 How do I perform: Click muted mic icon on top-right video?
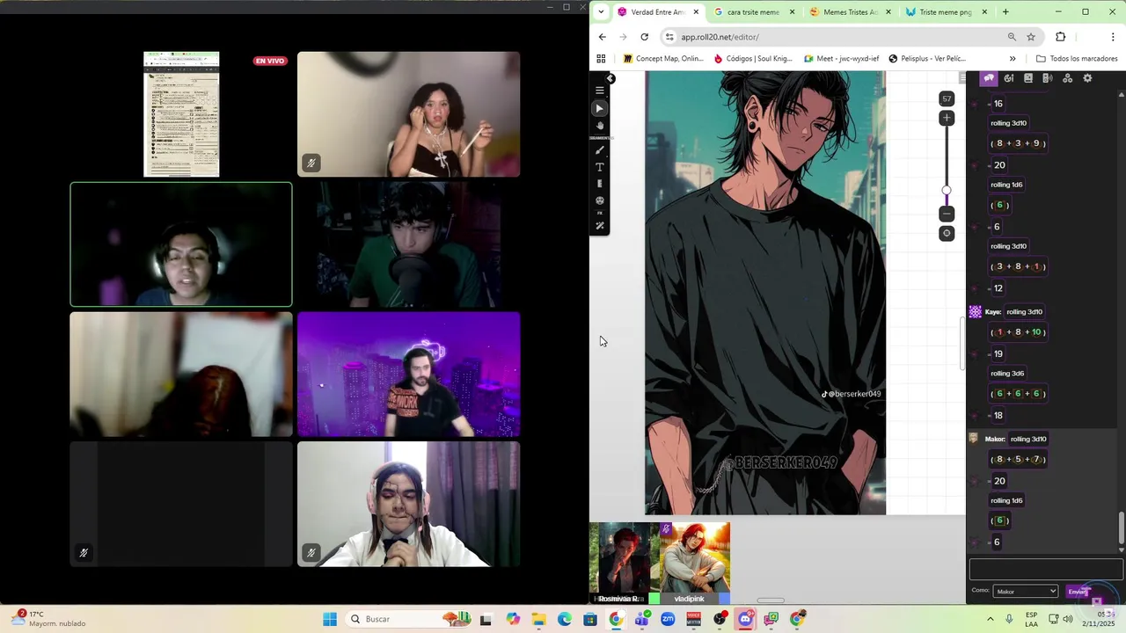tap(311, 163)
